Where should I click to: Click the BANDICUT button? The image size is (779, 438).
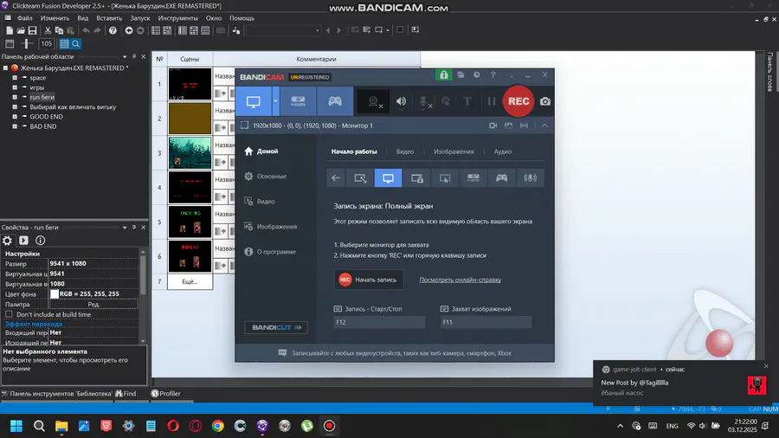[276, 327]
